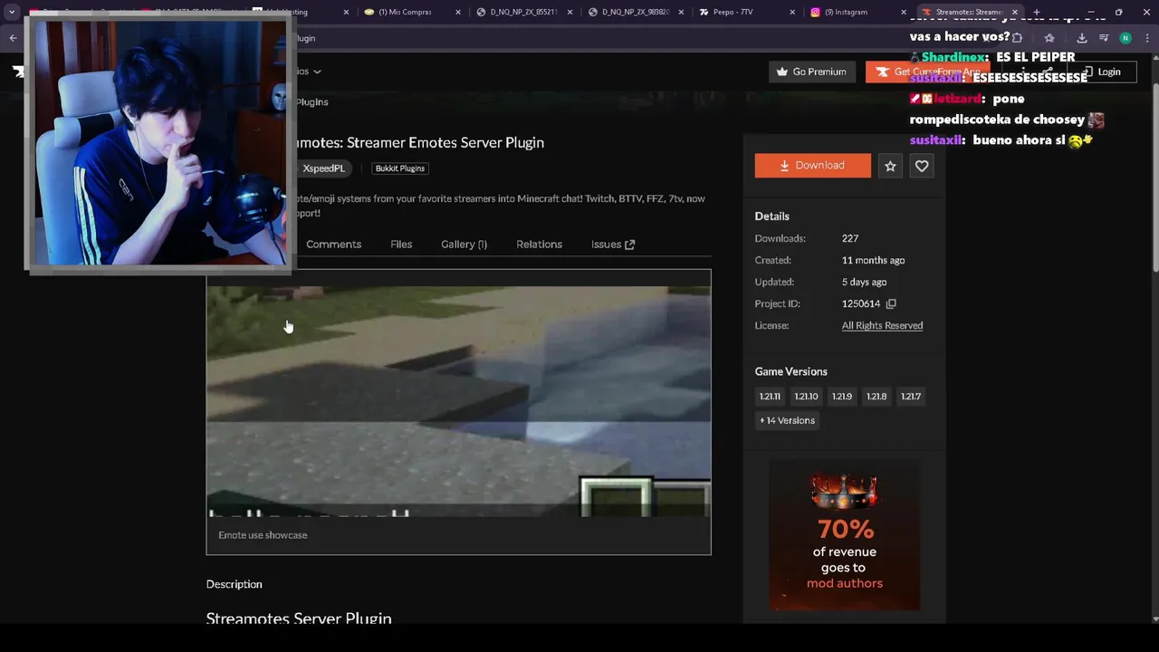Close the Instagram tab
The image size is (1159, 652).
(904, 12)
